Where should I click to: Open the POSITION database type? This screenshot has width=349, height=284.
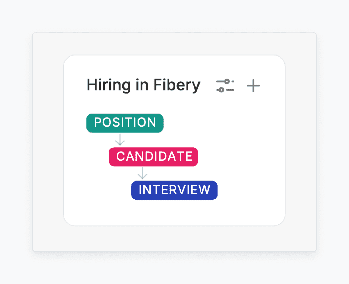pyautogui.click(x=125, y=123)
